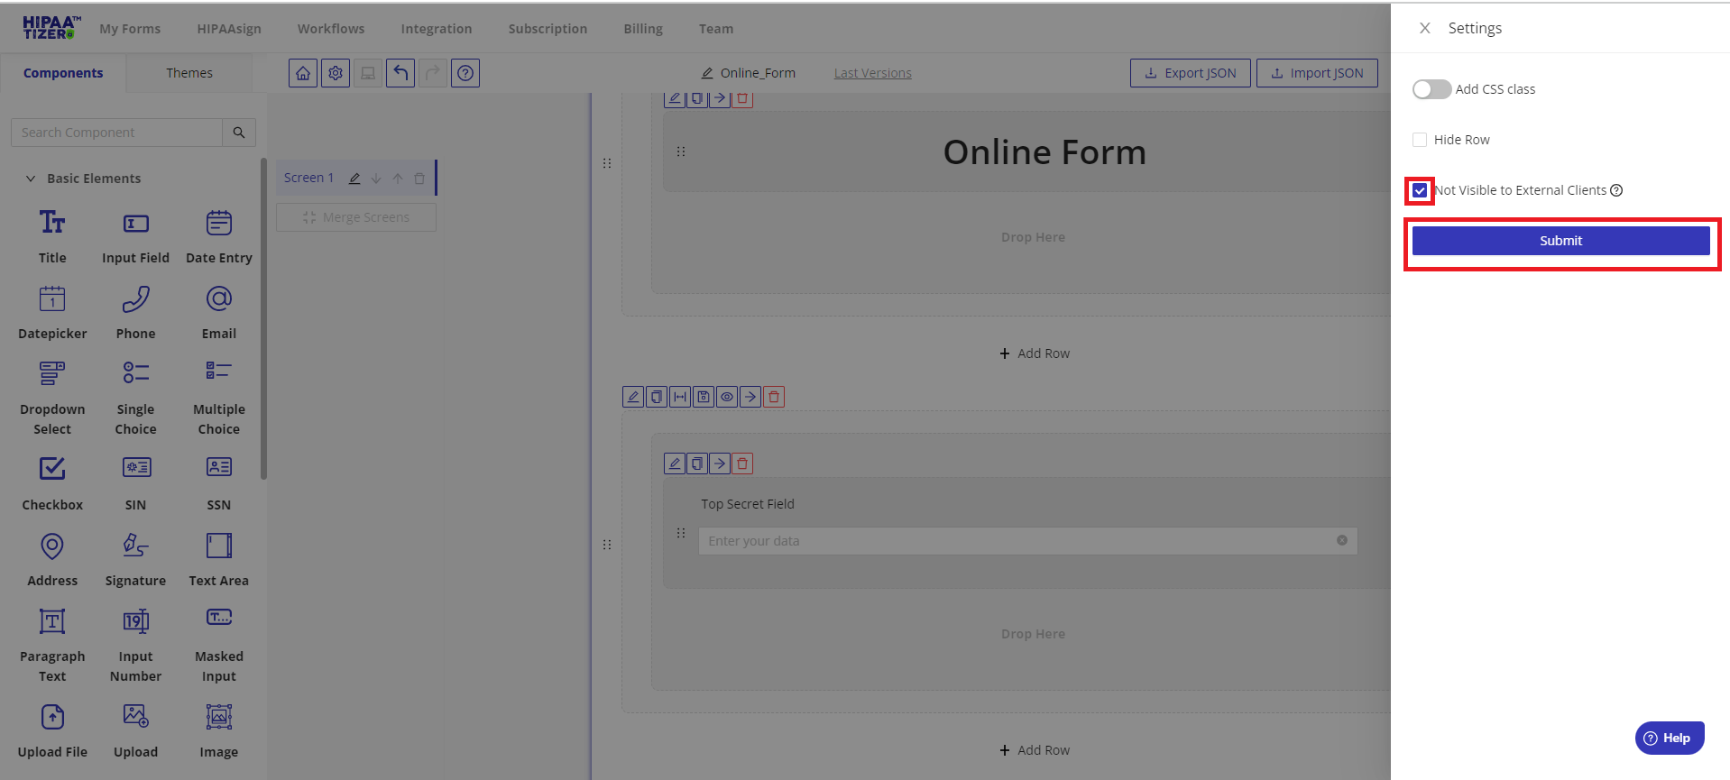Click Add Row below the Online Form row
This screenshot has width=1730, height=780.
(1035, 353)
